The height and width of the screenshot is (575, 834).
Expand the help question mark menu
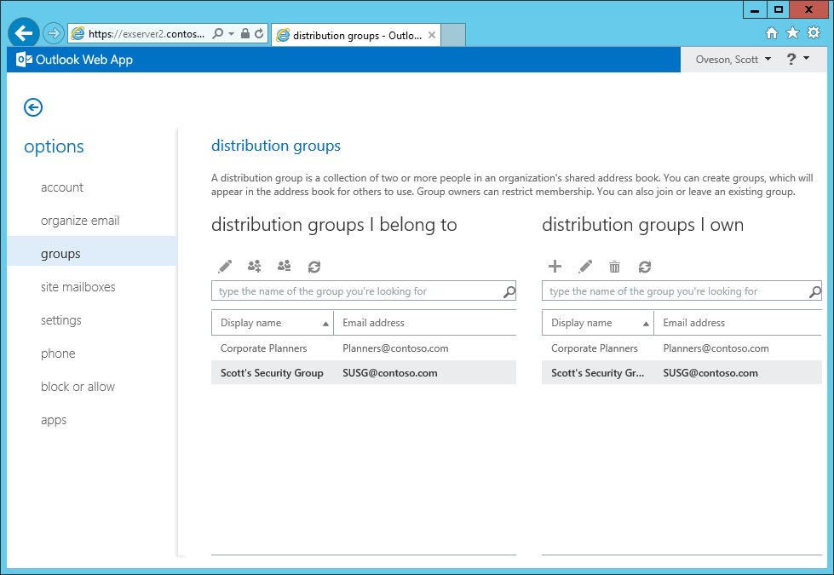pyautogui.click(x=797, y=60)
